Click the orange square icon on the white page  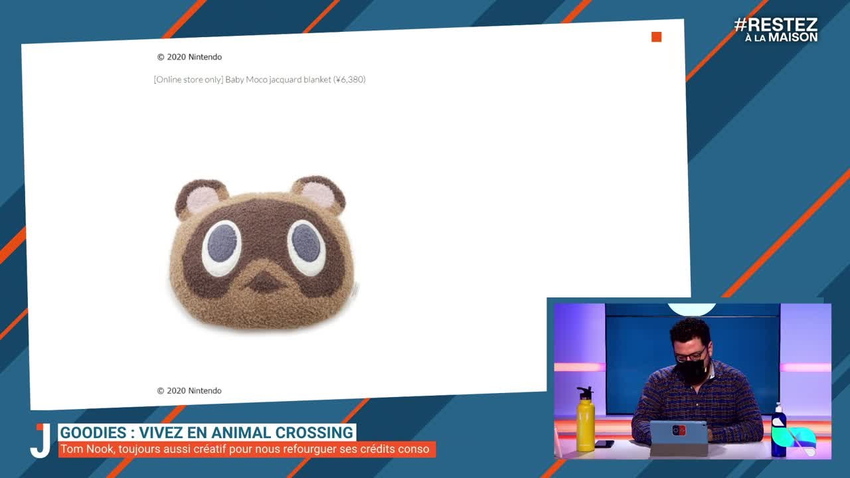coord(656,37)
